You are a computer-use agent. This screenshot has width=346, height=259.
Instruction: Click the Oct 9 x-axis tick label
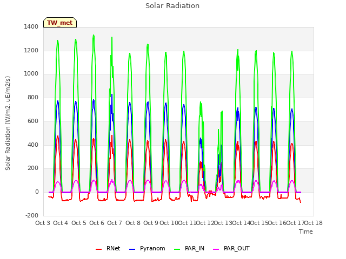click(x=151, y=223)
